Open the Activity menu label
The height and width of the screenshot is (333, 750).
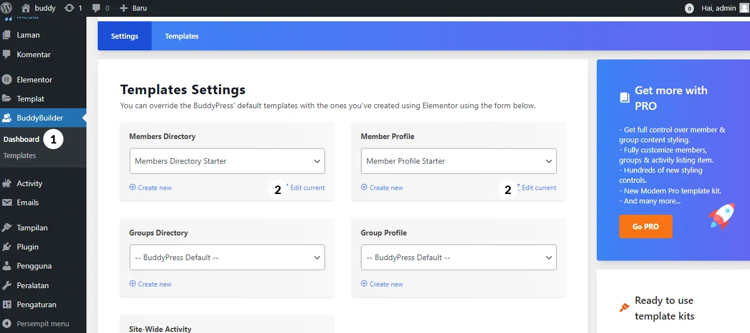[29, 183]
